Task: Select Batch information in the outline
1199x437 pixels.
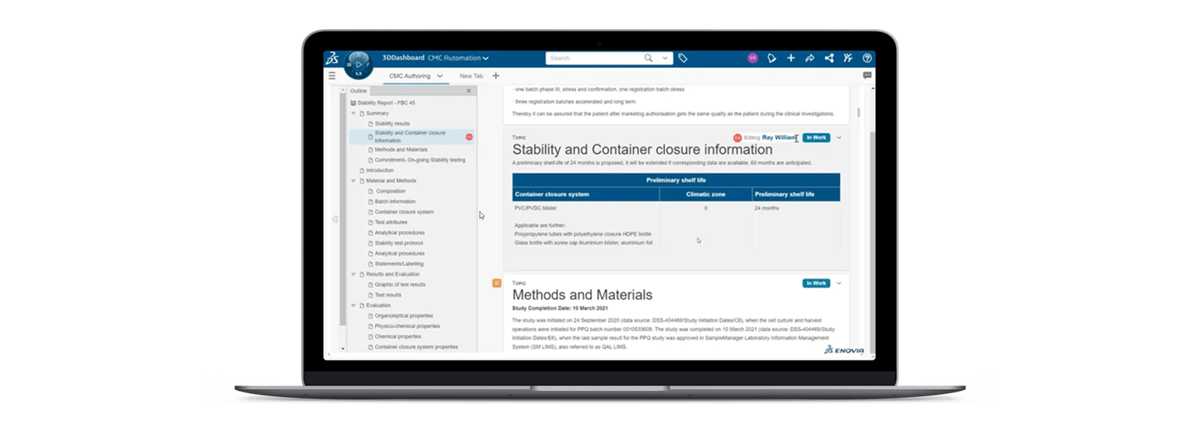Action: click(x=395, y=201)
